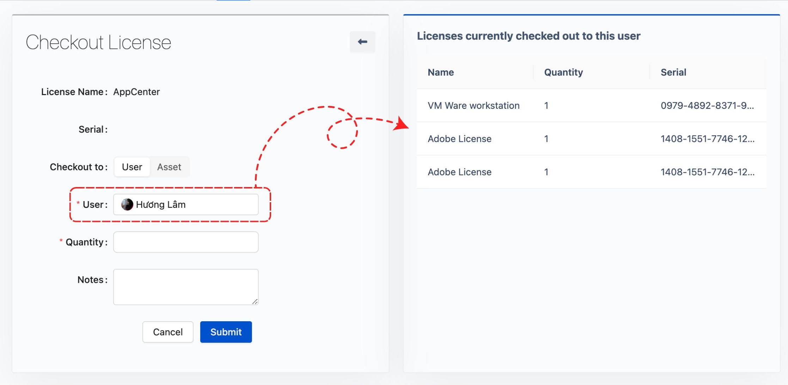This screenshot has height=385, width=788.
Task: Click first Adobe License serial 1408-1551 cell
Action: tap(707, 139)
